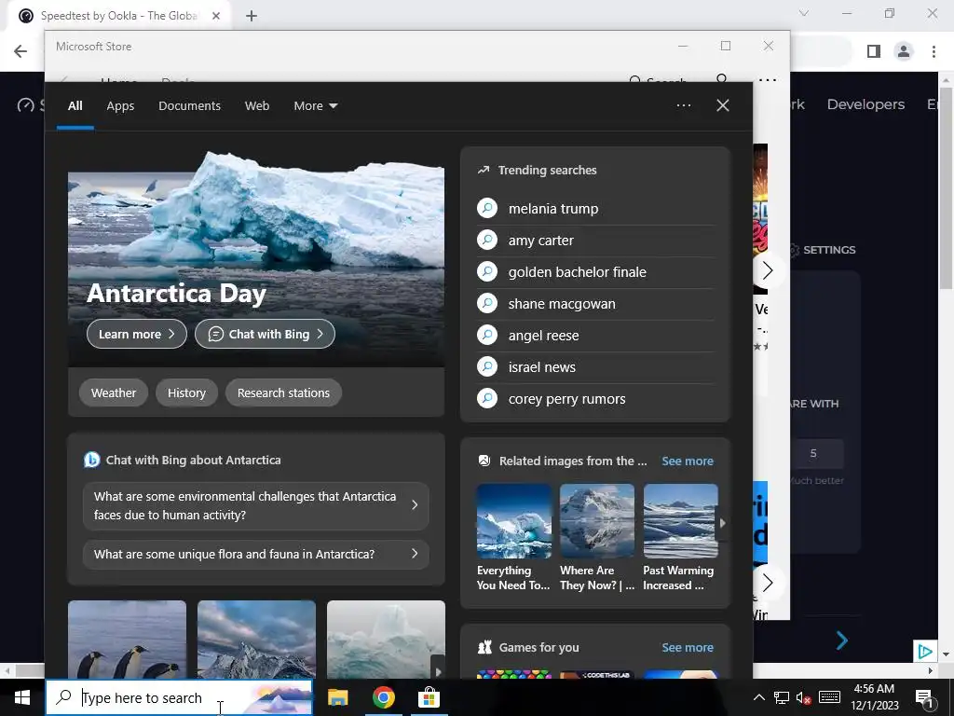Click Learn more about Antarctica Day

(x=137, y=334)
